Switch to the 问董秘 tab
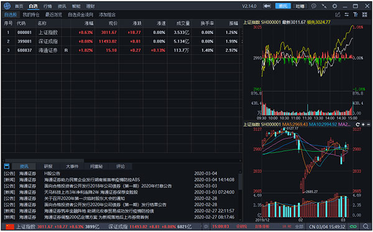This screenshot has height=232, width=373. (96, 166)
